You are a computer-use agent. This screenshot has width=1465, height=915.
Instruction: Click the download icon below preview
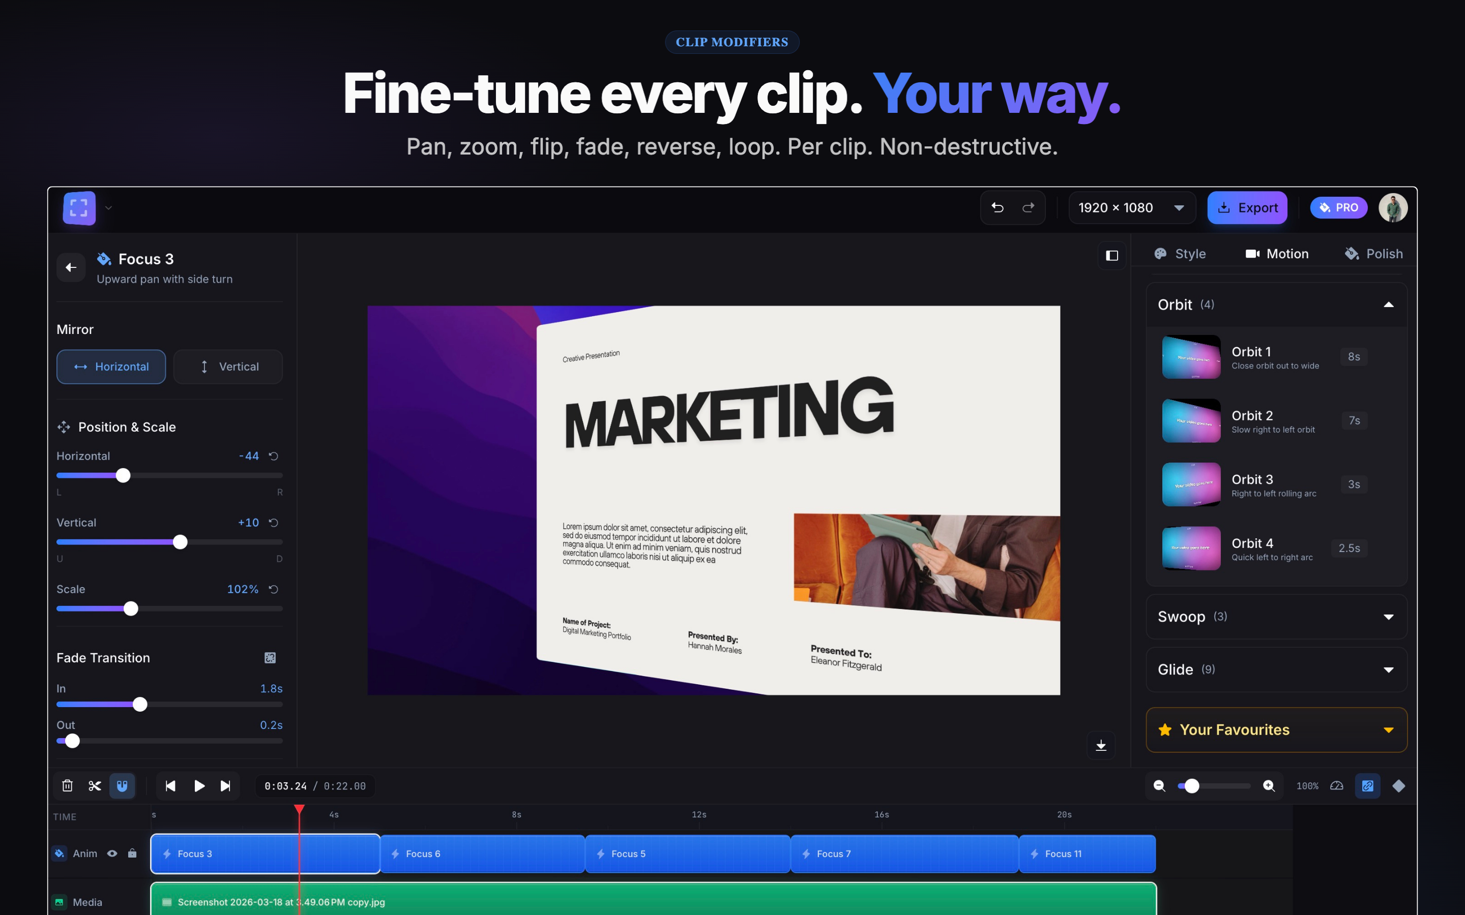pos(1101,746)
